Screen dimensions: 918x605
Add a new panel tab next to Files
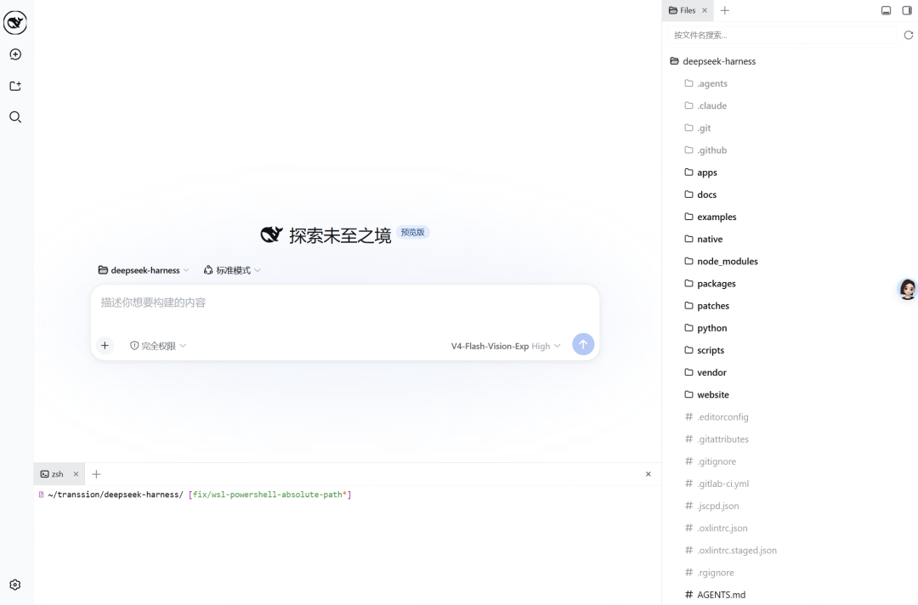point(725,10)
